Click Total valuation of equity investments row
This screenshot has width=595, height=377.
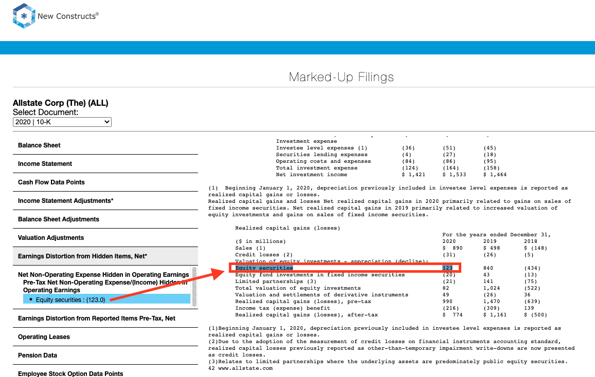298,288
